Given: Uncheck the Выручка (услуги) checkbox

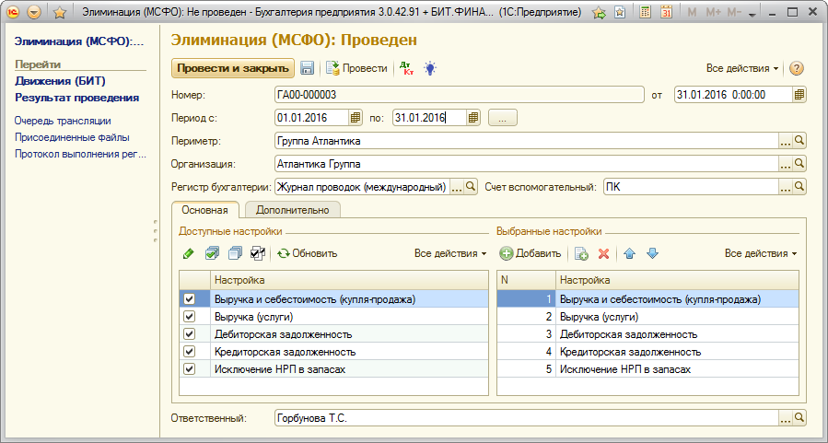Looking at the screenshot, I should coord(190,317).
